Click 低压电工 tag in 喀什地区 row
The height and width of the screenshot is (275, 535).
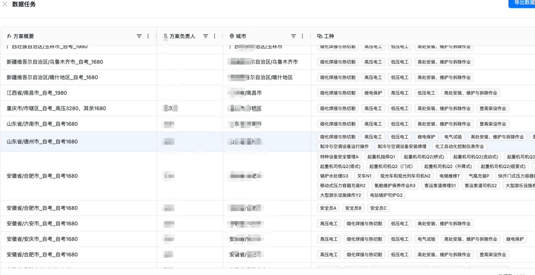click(400, 77)
